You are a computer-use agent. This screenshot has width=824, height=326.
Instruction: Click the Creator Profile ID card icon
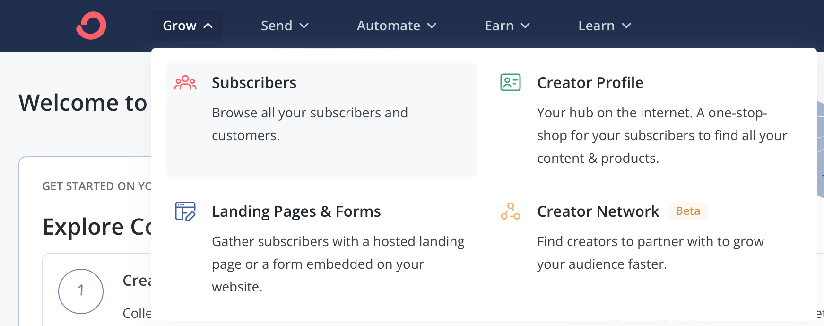point(511,83)
